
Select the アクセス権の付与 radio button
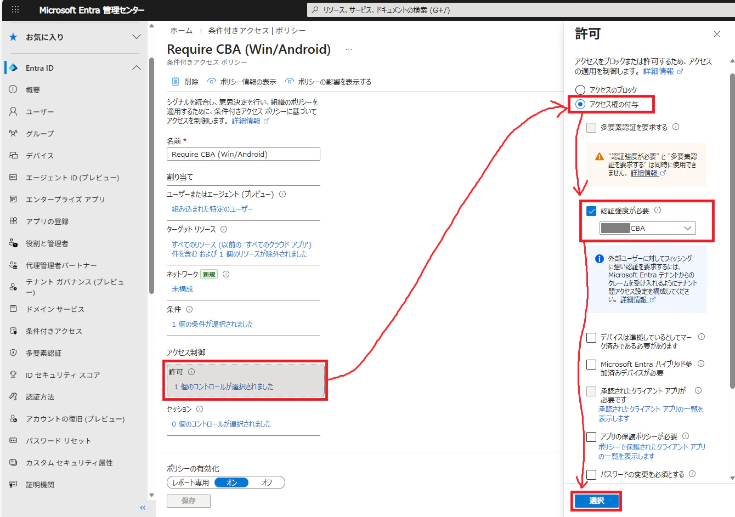(x=580, y=104)
